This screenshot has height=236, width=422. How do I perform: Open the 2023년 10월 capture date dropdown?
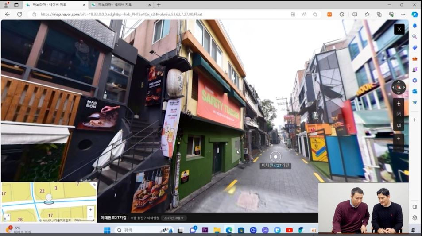(174, 218)
